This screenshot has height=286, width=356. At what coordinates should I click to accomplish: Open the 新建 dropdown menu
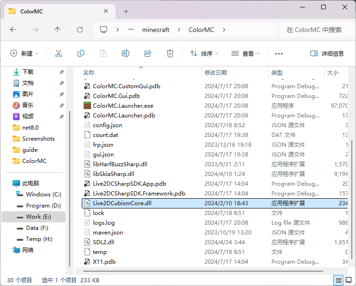25,53
